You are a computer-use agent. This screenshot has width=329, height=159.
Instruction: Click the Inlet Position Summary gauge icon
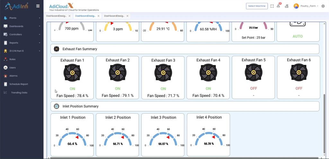tap(57, 106)
